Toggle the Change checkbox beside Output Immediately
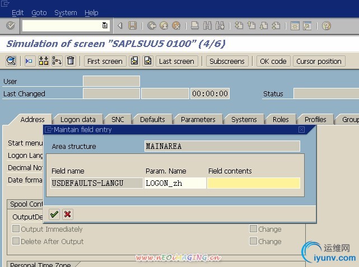 [253, 228]
